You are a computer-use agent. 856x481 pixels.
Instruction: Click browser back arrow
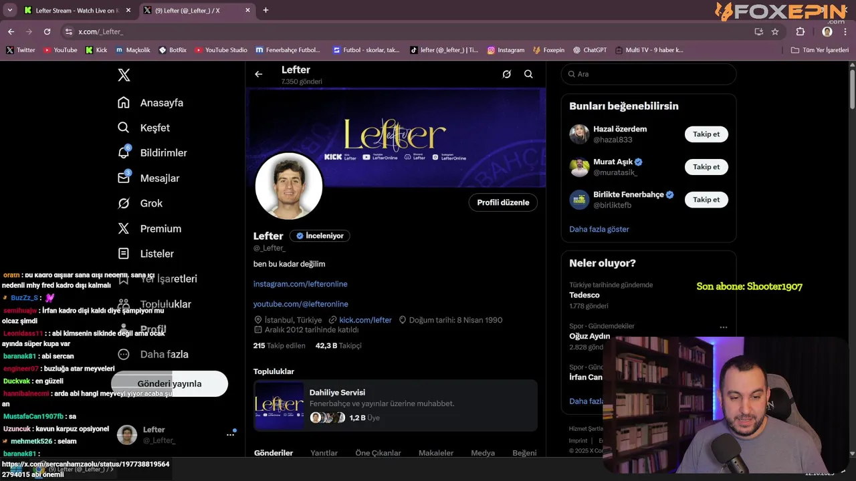click(x=11, y=31)
